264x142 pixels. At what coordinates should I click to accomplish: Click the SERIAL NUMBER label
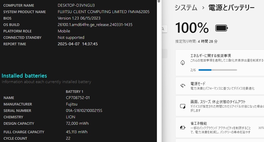pyautogui.click(x=17, y=111)
